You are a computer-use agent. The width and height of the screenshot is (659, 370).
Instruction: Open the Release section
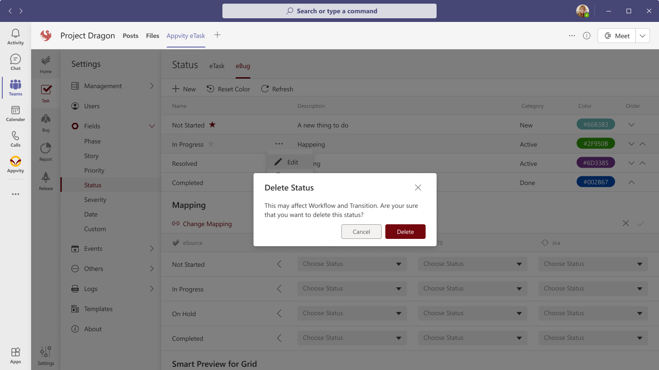pos(45,180)
